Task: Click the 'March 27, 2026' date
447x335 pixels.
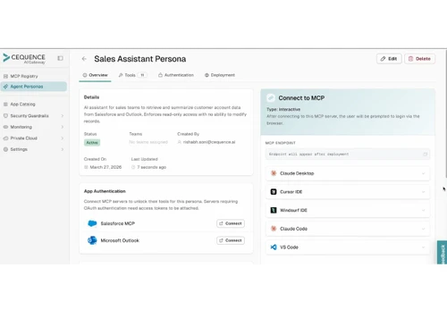Action: pos(105,167)
